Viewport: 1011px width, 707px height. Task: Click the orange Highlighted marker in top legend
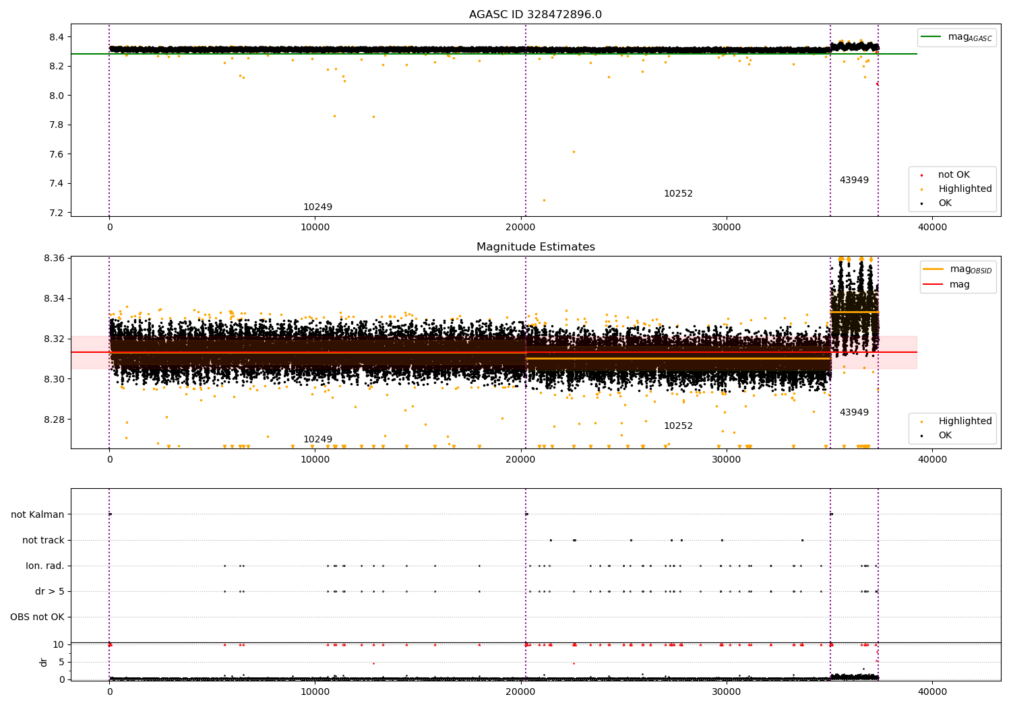pyautogui.click(x=921, y=189)
